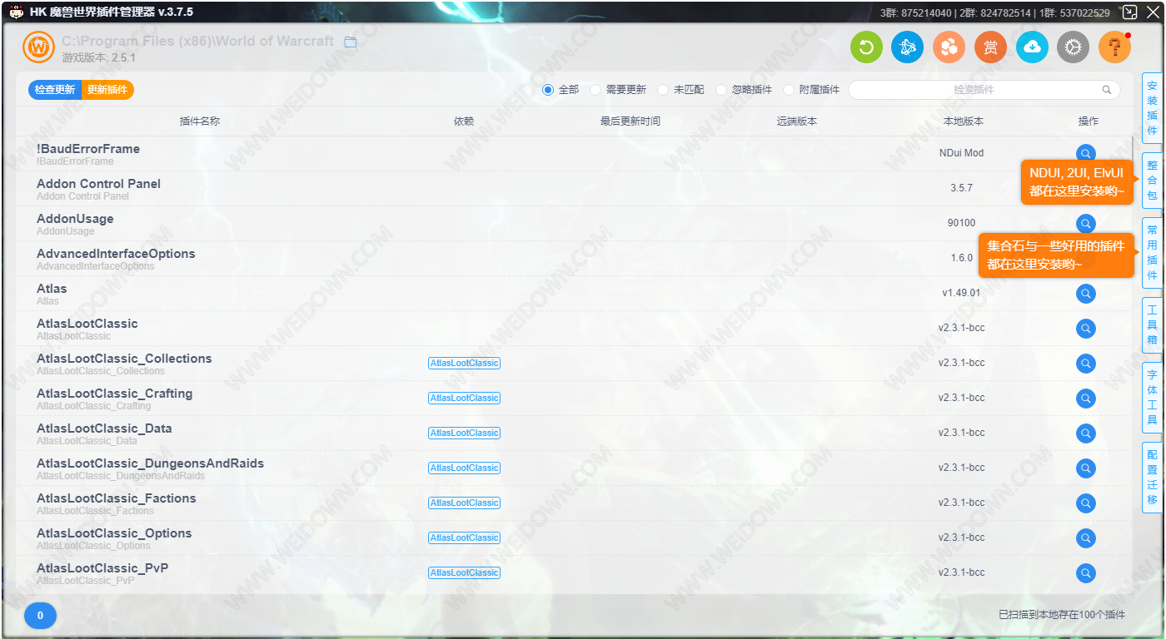Click the NDui Mod version text
This screenshot has width=1166, height=639.
tap(961, 153)
